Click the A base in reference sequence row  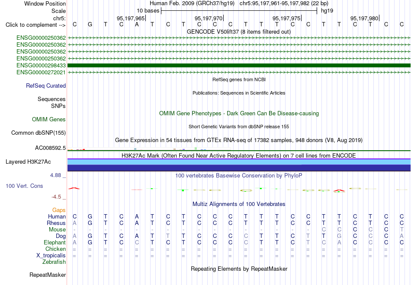[x=137, y=24]
